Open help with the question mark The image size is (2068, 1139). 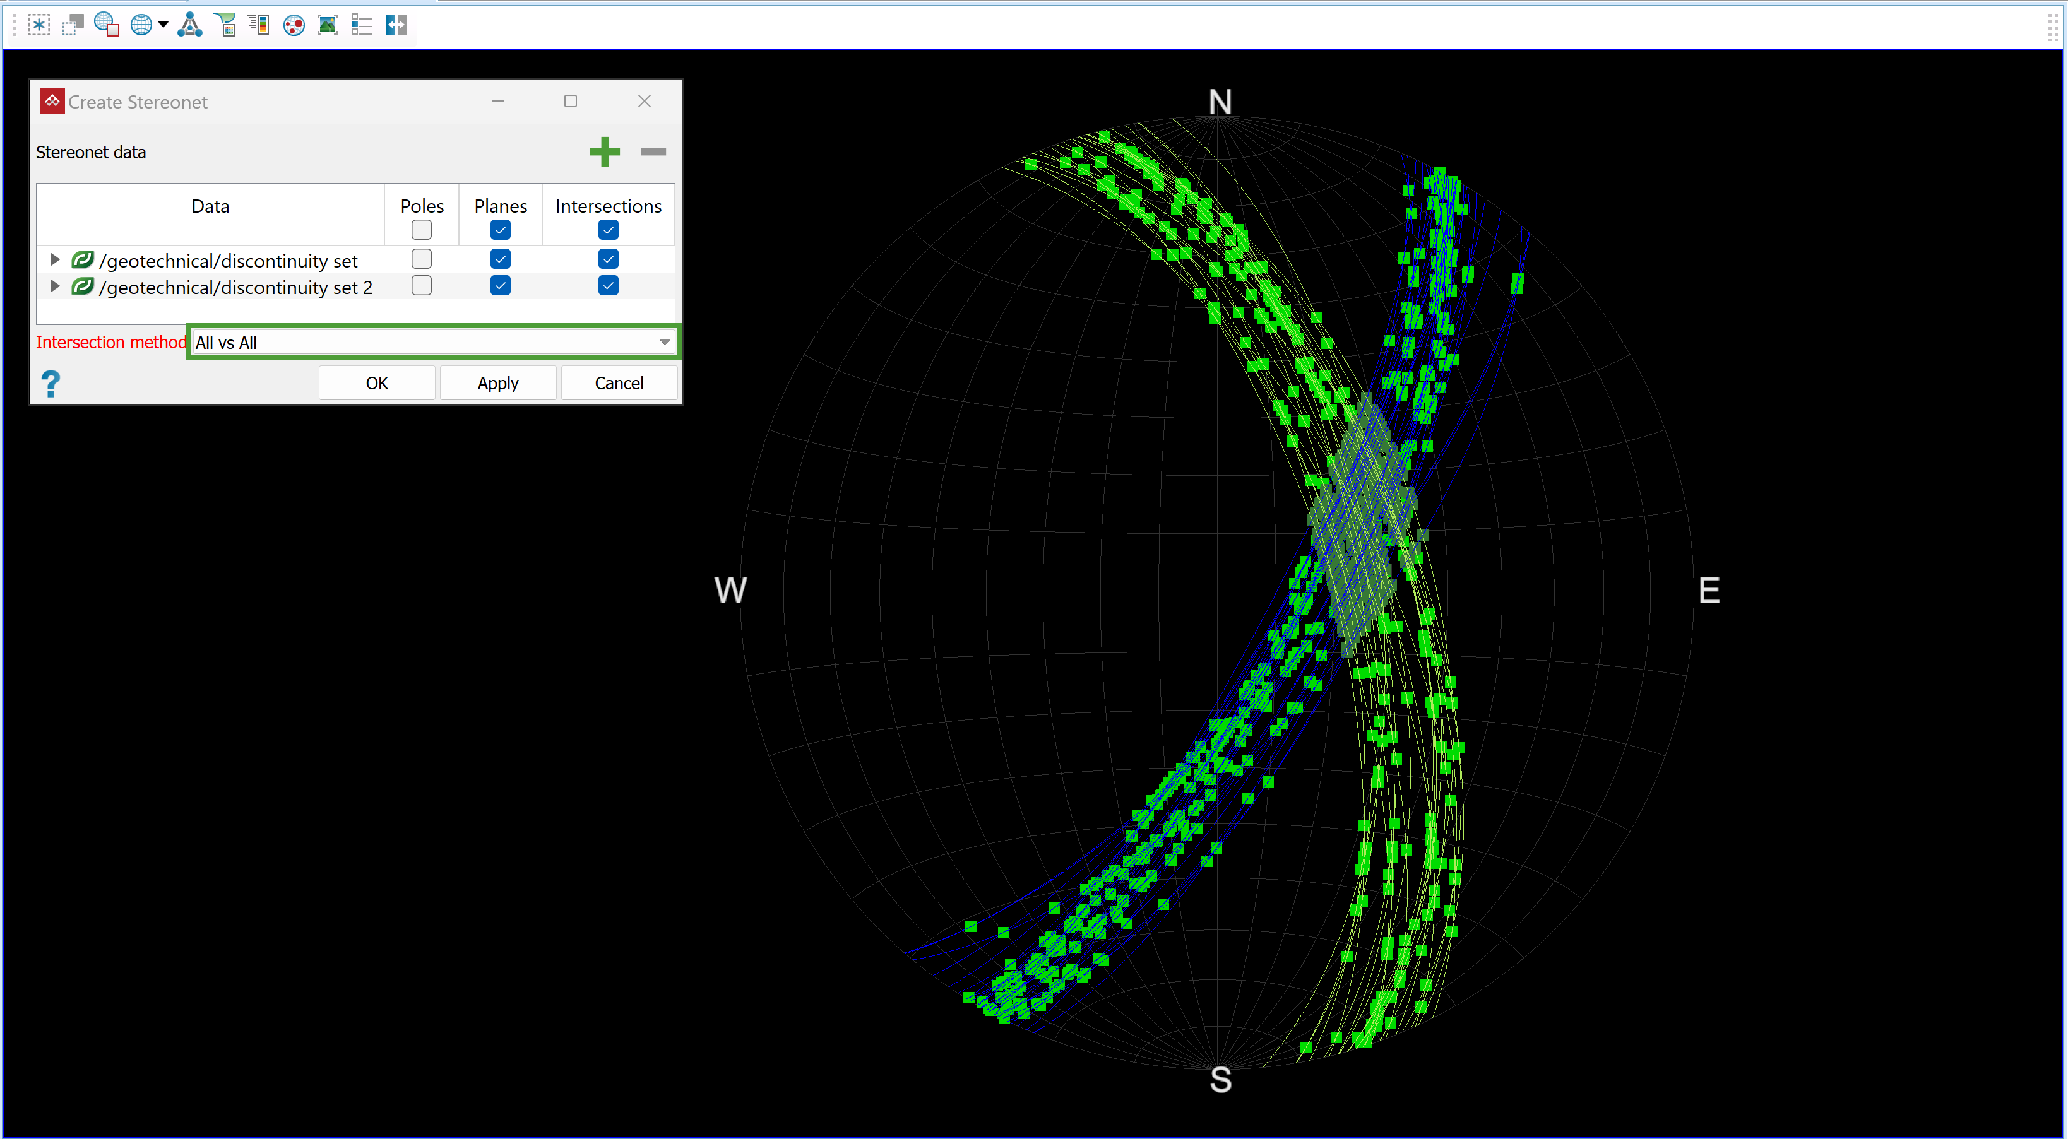coord(51,384)
